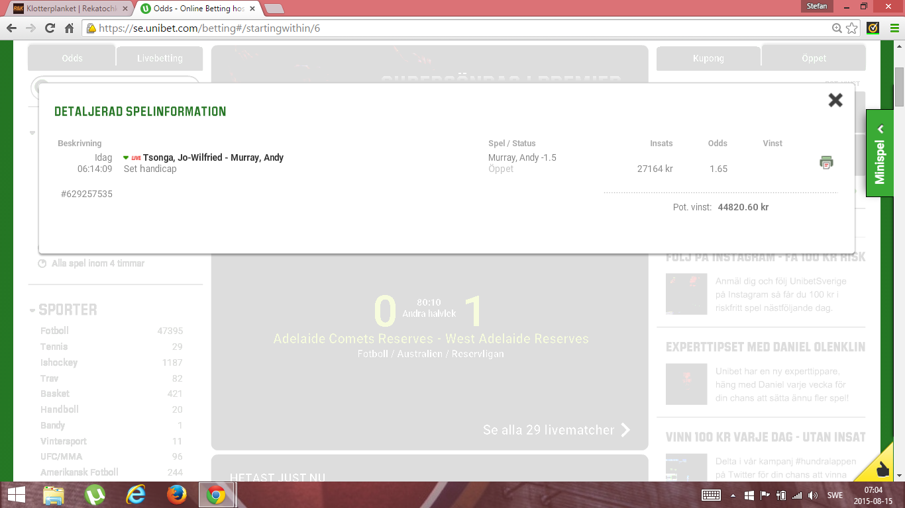This screenshot has width=905, height=508.
Task: Open Chrome home page
Action: (69, 28)
